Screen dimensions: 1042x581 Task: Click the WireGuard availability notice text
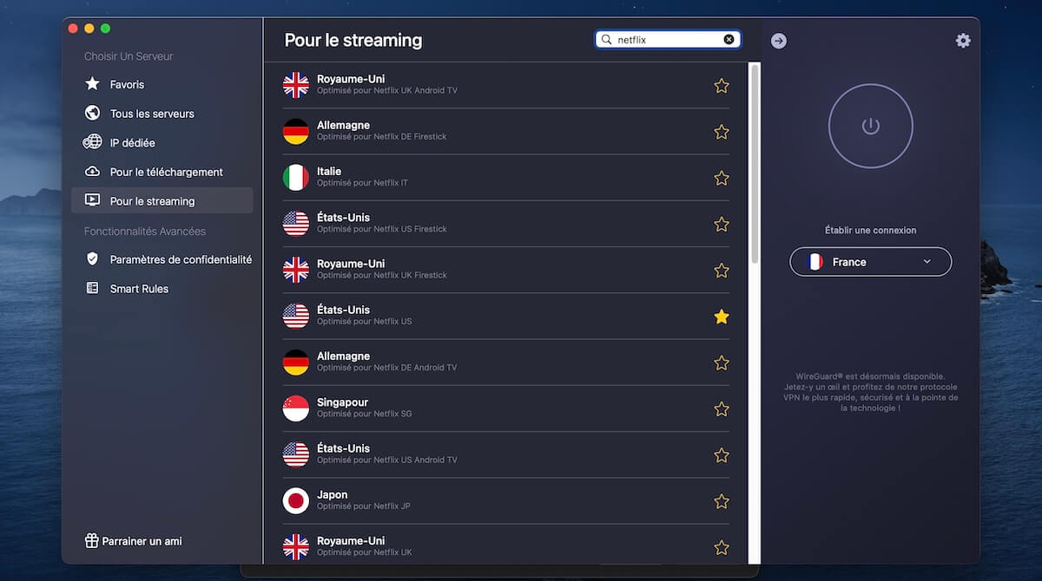pos(870,392)
